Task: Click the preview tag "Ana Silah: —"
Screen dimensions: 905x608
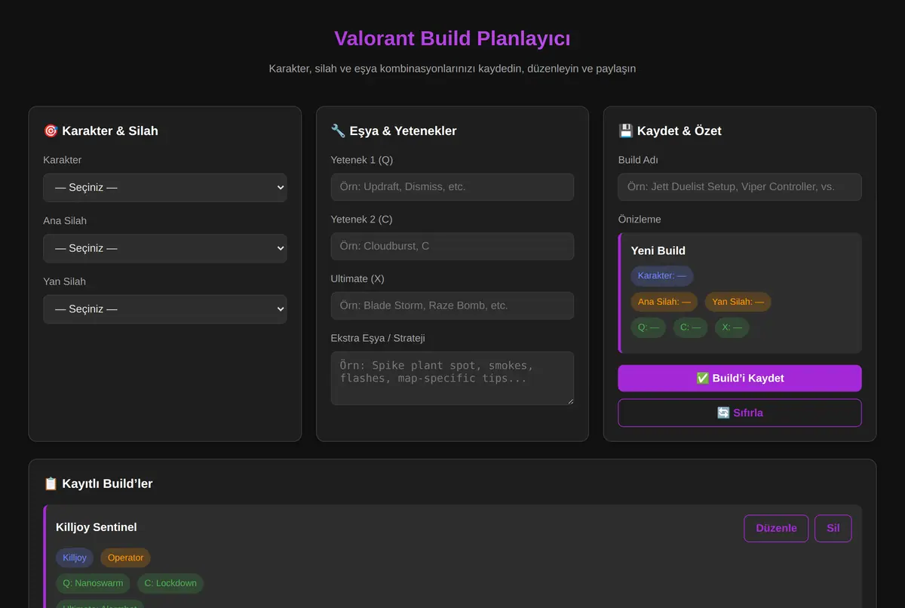Action: click(664, 302)
